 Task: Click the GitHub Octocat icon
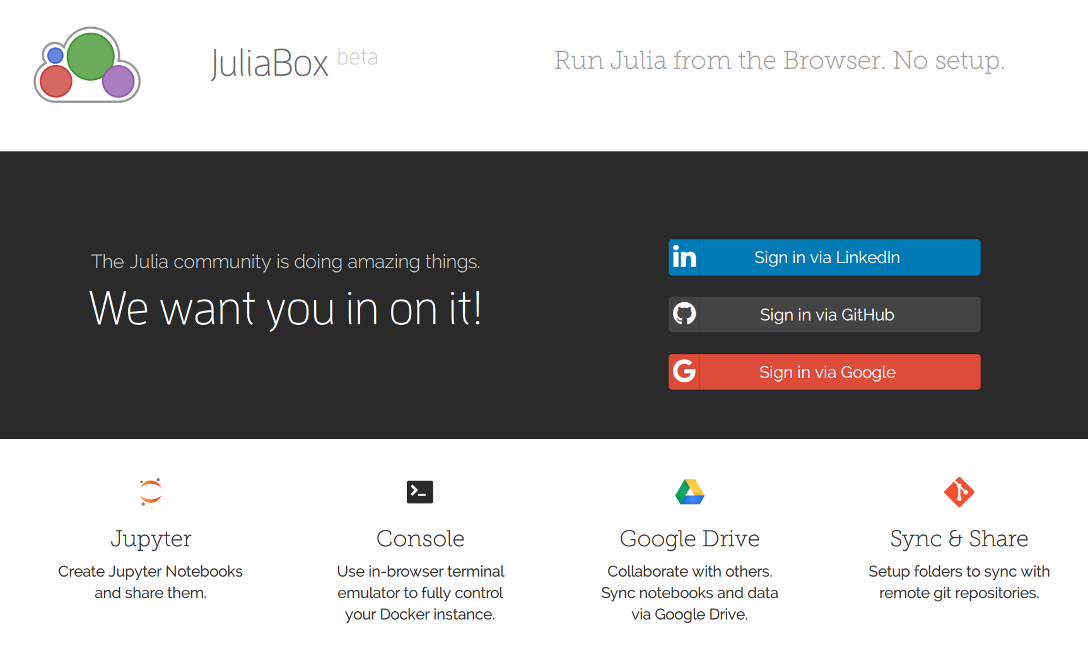tap(684, 314)
